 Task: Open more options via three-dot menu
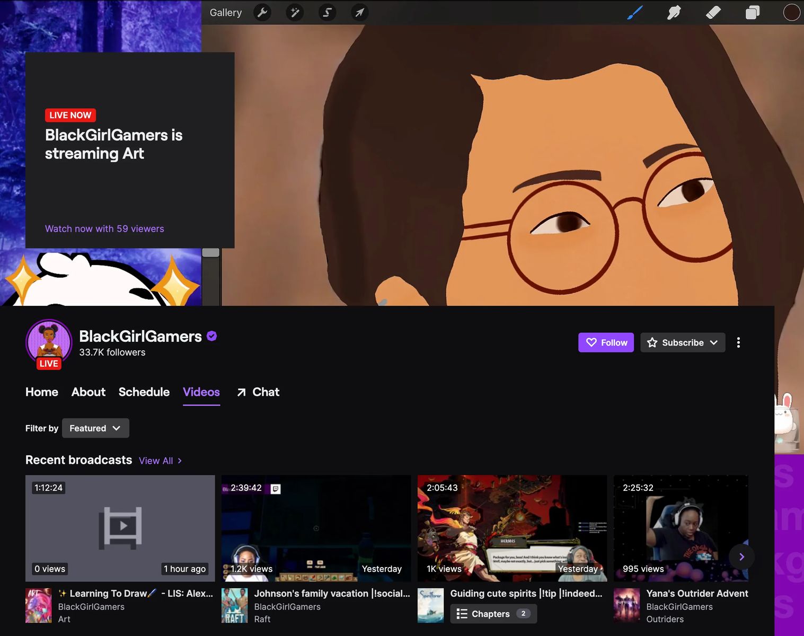[x=738, y=342]
